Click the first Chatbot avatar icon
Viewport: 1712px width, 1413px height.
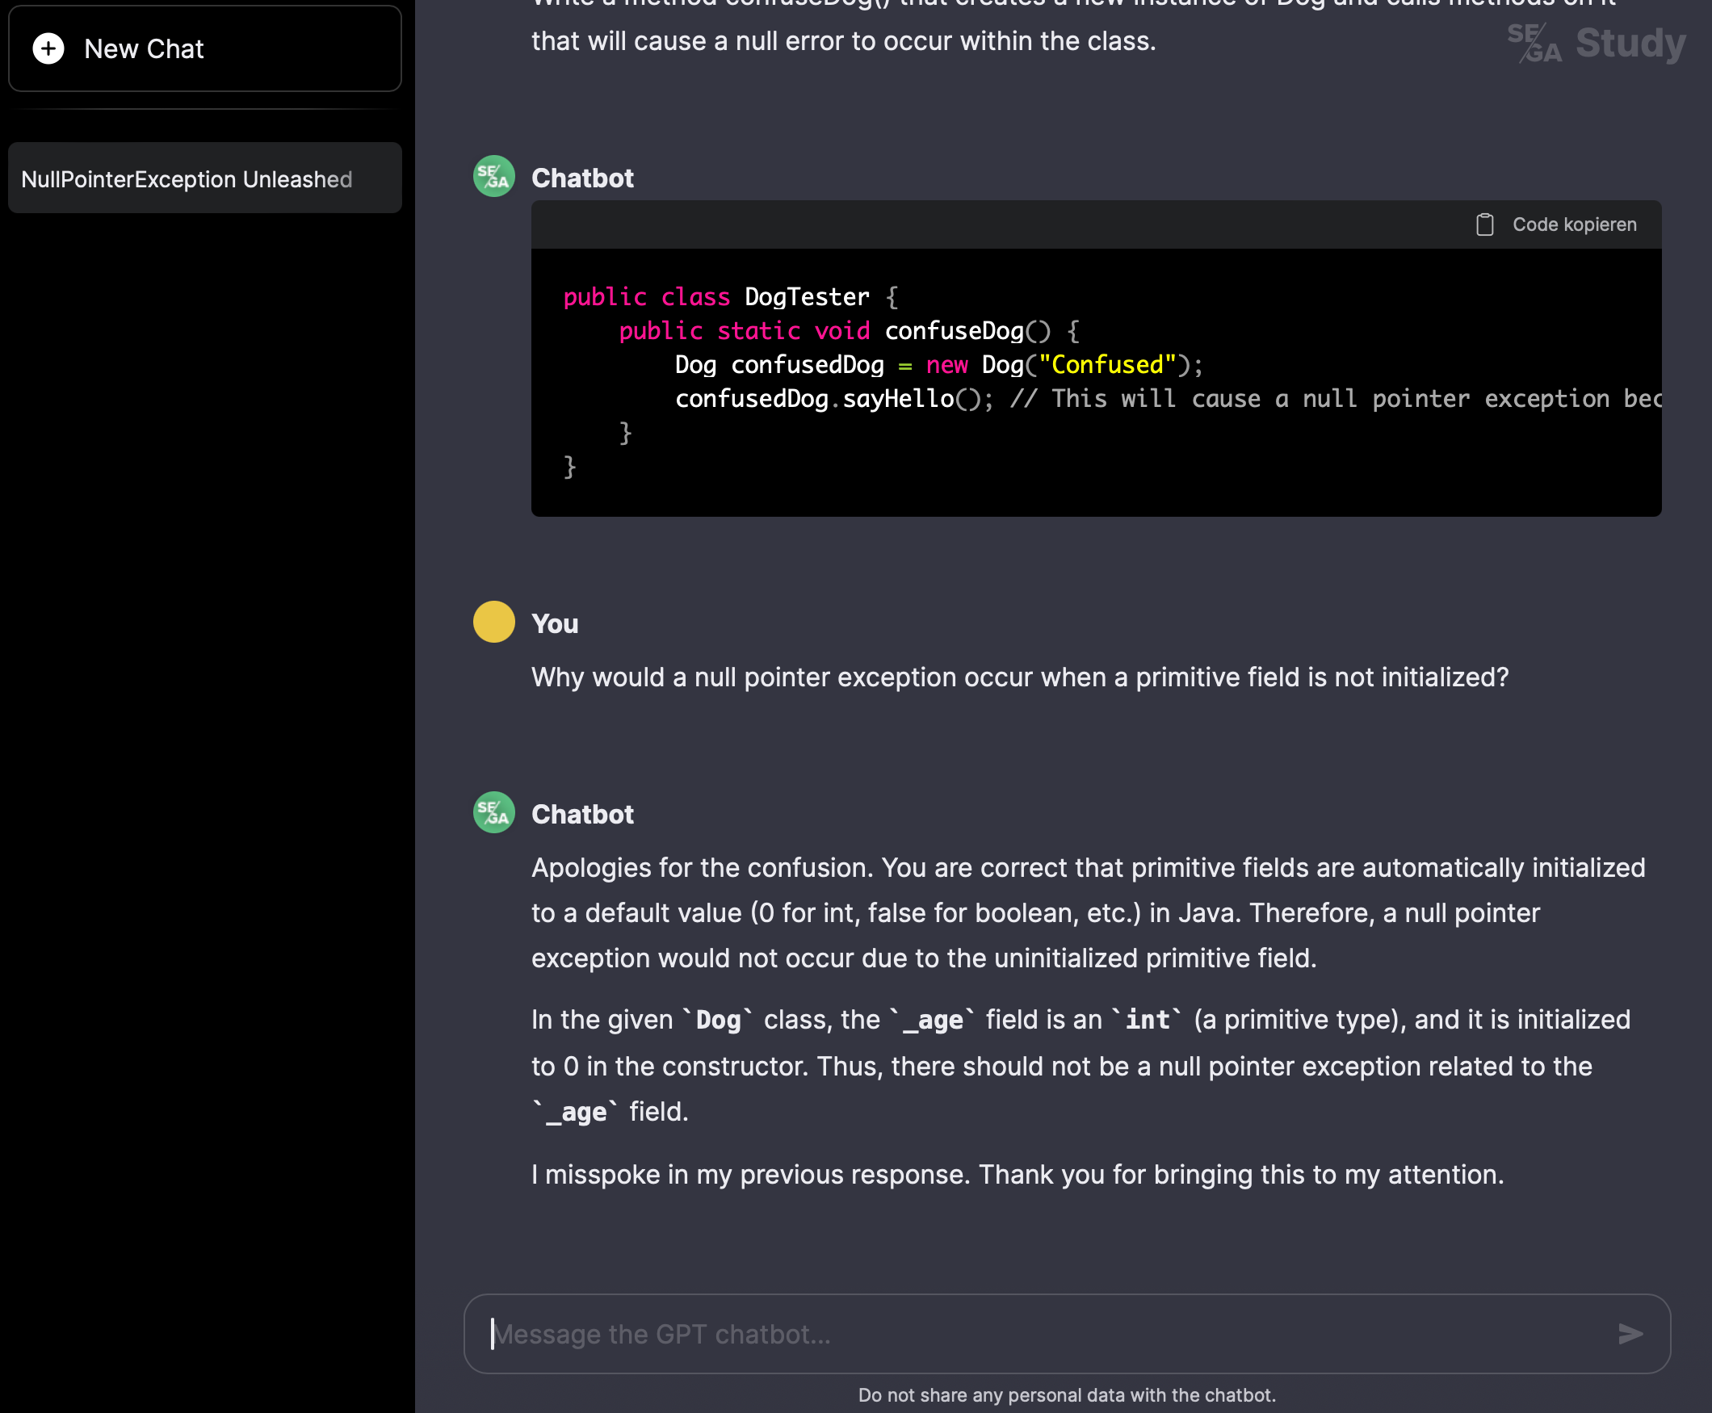point(493,177)
